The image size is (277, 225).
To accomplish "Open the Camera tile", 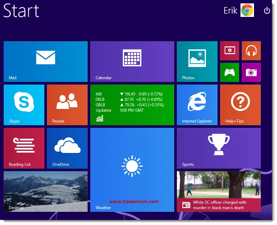I will click(251, 72).
